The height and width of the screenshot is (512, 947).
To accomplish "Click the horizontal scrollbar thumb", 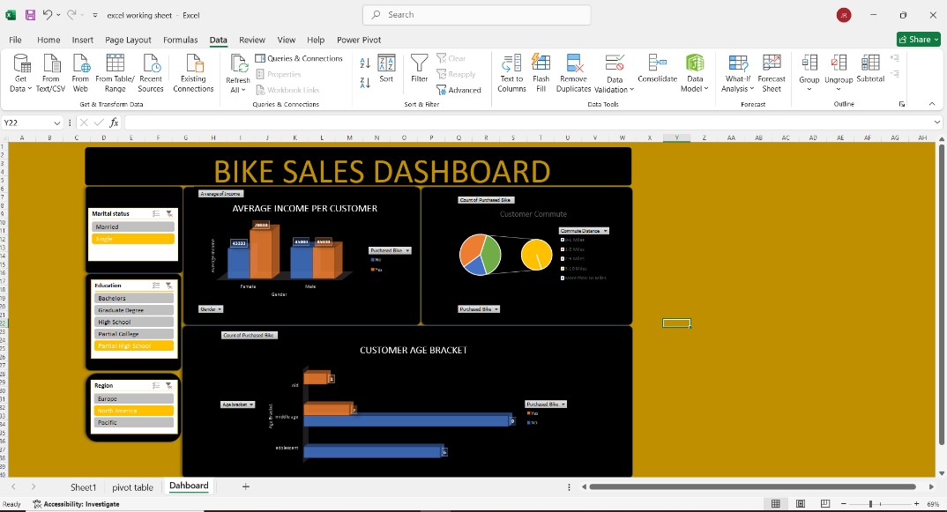I will [752, 486].
